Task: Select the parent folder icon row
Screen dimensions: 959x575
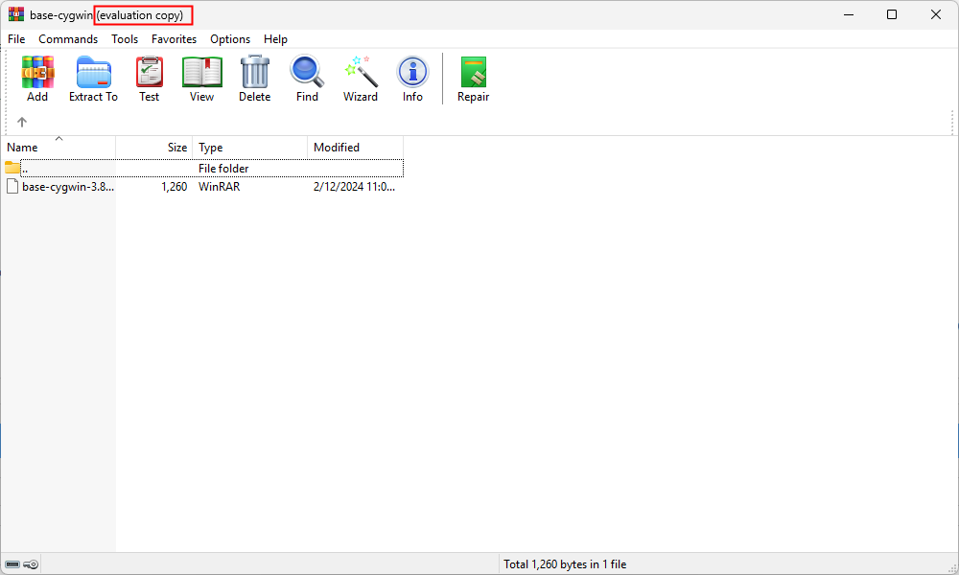Action: 12,168
